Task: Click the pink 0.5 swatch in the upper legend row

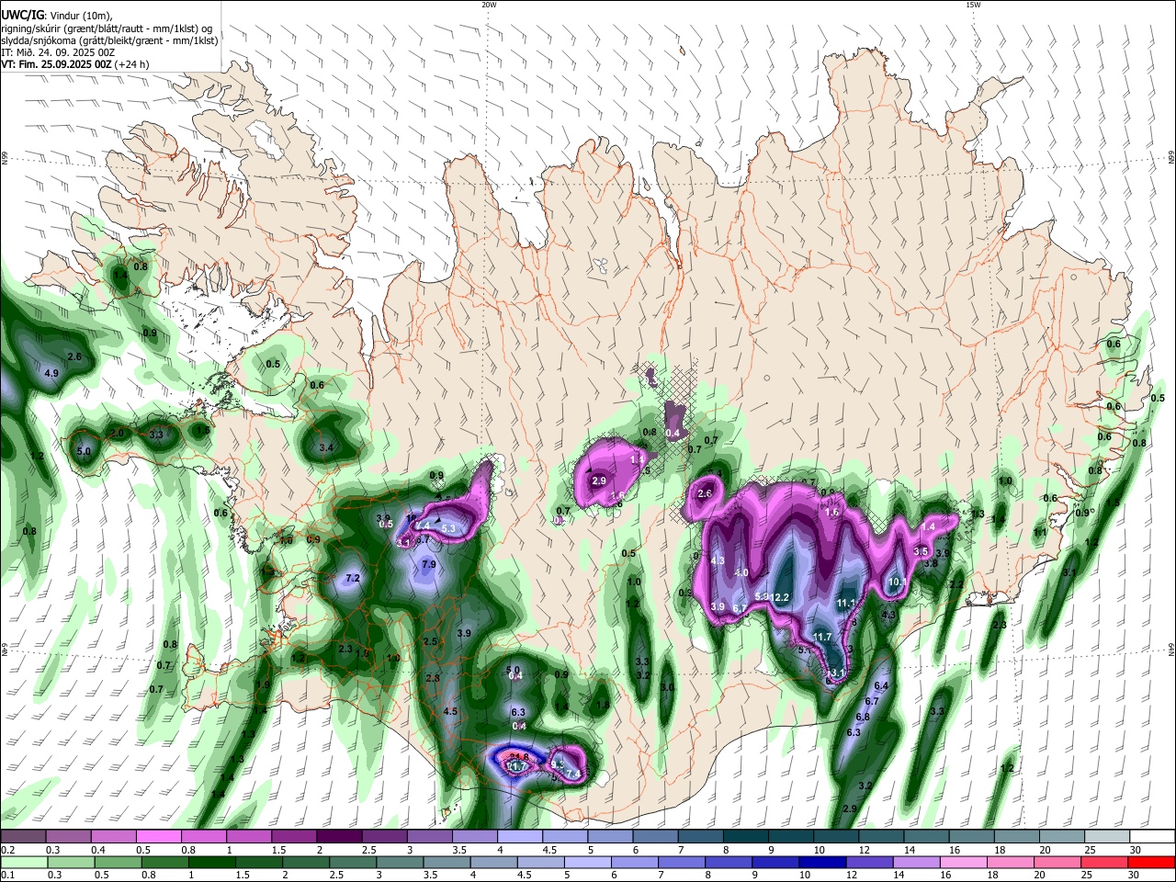Action: 158,836
